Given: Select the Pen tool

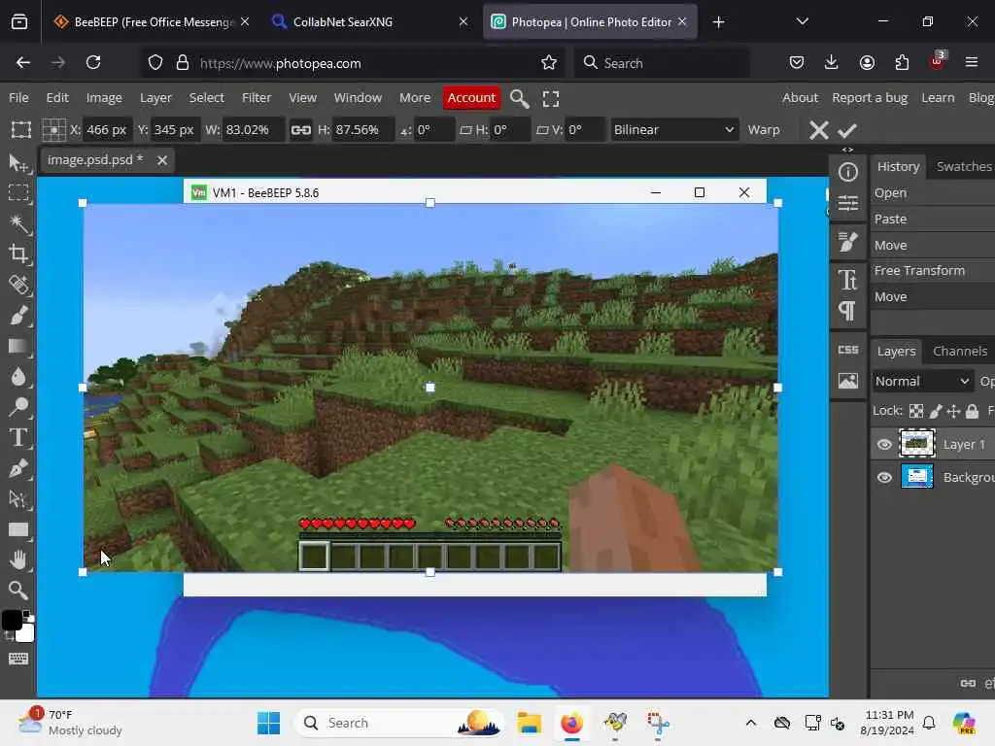Looking at the screenshot, I should [x=18, y=468].
